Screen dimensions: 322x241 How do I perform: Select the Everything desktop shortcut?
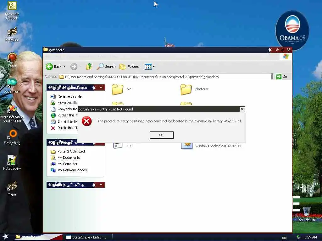[x=12, y=137]
